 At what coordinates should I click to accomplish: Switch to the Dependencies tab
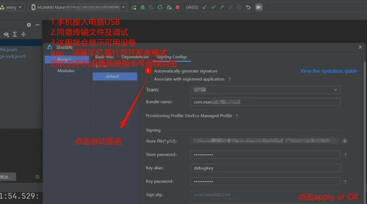135,57
